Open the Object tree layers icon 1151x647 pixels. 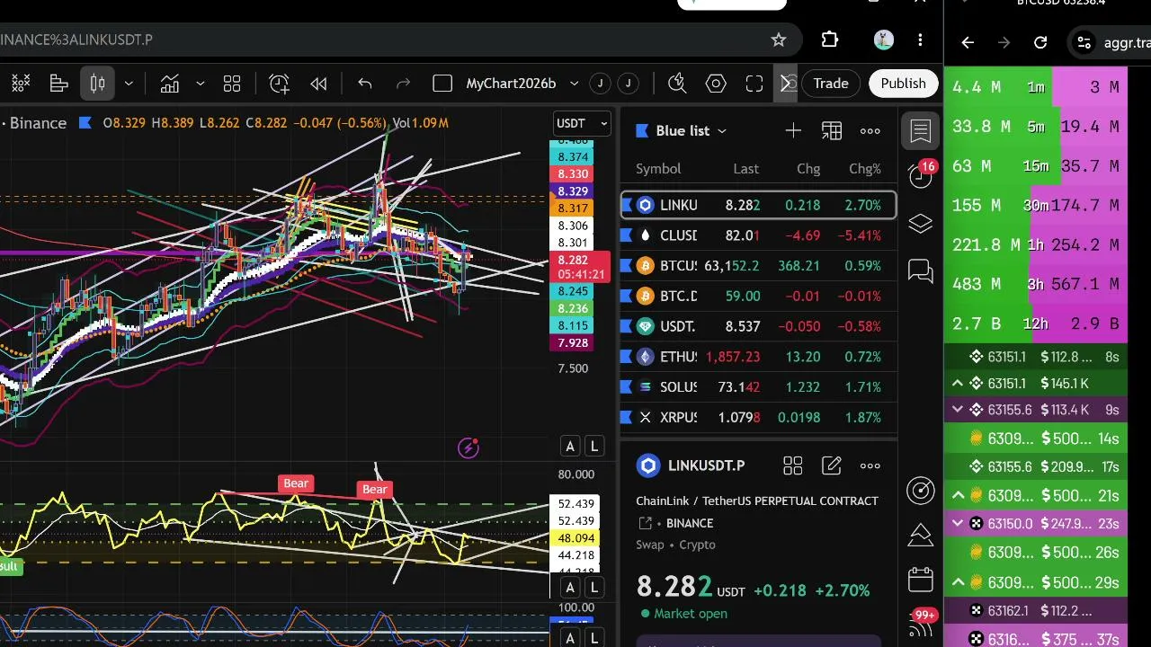pyautogui.click(x=921, y=224)
